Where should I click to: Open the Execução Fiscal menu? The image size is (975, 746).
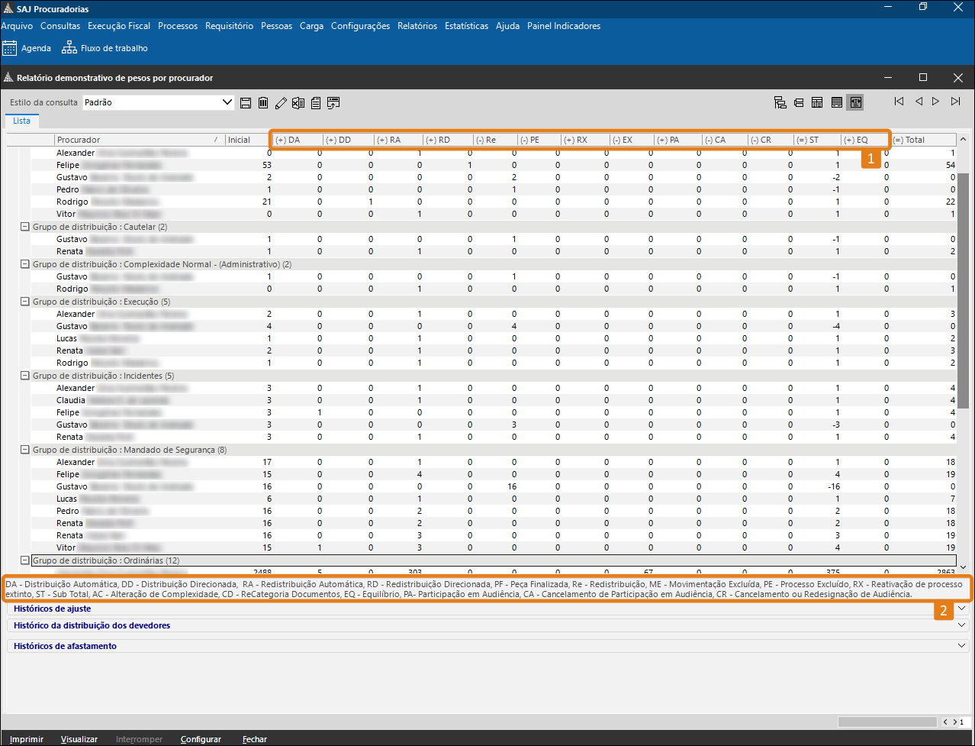click(x=119, y=26)
